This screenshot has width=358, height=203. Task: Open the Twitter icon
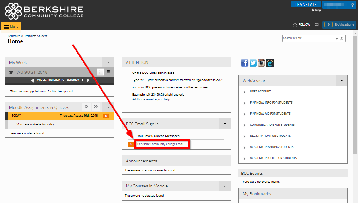pos(253,63)
